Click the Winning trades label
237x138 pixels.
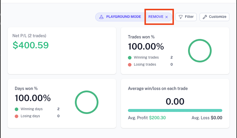pyautogui.click(x=146, y=57)
